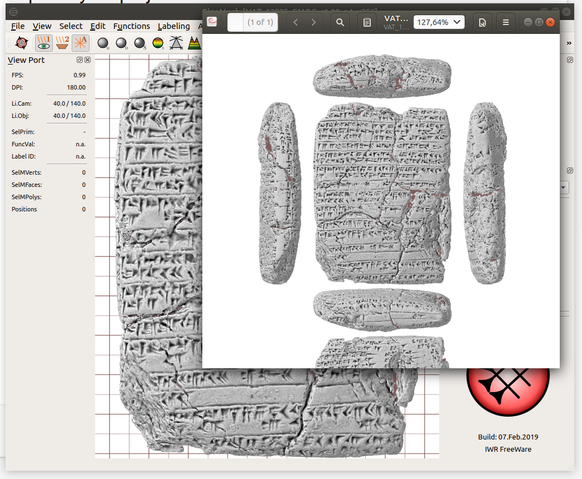Toggle light 2 fixed to object
This screenshot has height=479, width=582.
(62, 43)
